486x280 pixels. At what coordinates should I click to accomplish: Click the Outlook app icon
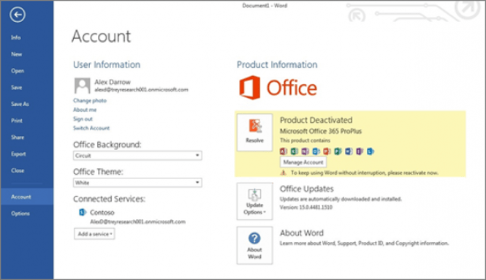316,151
